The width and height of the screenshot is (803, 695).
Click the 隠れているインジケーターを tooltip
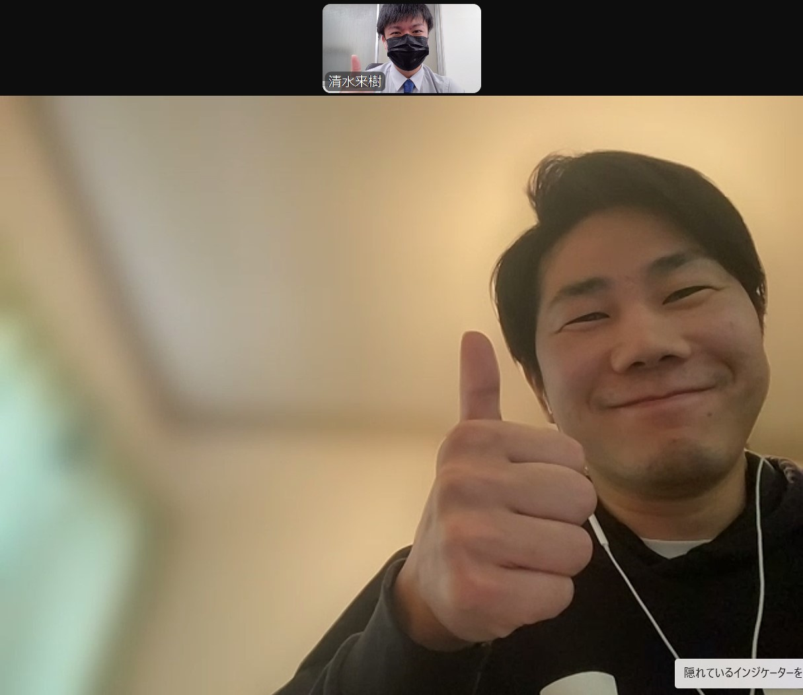click(x=740, y=673)
